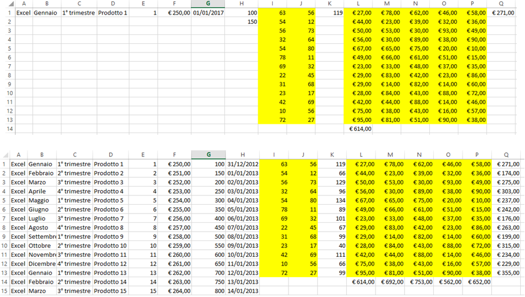Click the price cell € 251,00
This screenshot has height=297, width=525.
click(175, 173)
